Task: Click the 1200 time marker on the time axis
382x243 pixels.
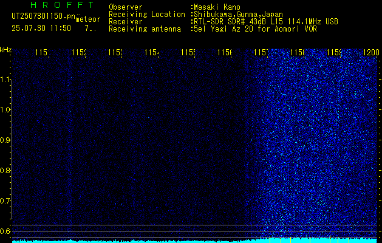Action: click(x=371, y=52)
